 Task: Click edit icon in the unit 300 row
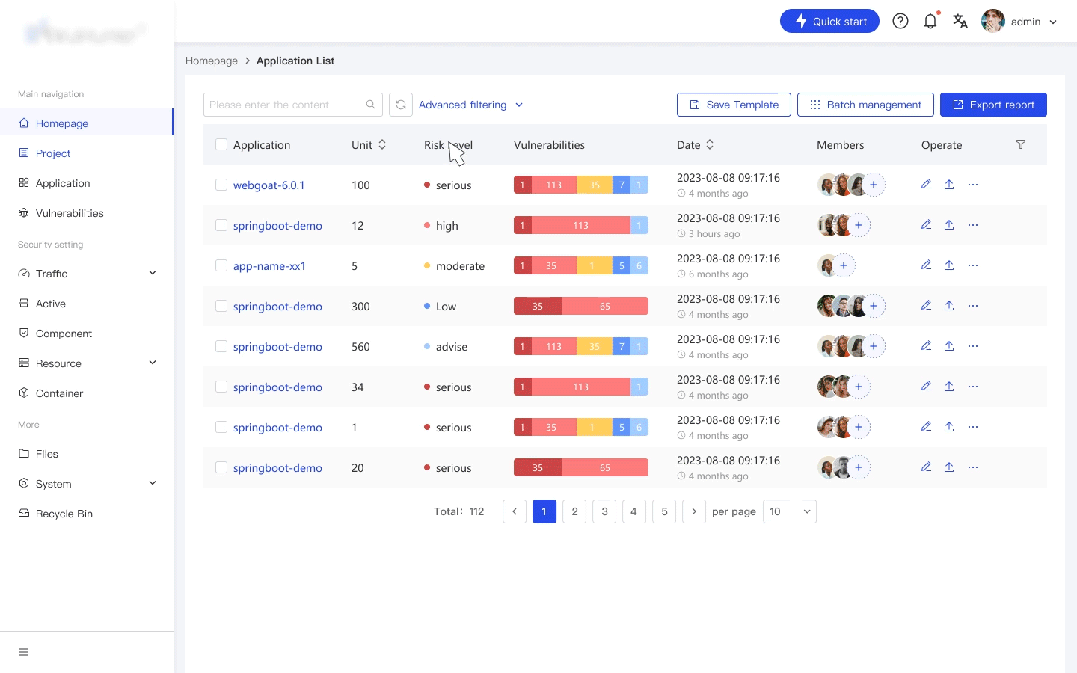pyautogui.click(x=926, y=305)
